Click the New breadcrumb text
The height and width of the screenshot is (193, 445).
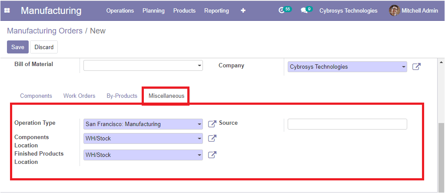coord(98,31)
